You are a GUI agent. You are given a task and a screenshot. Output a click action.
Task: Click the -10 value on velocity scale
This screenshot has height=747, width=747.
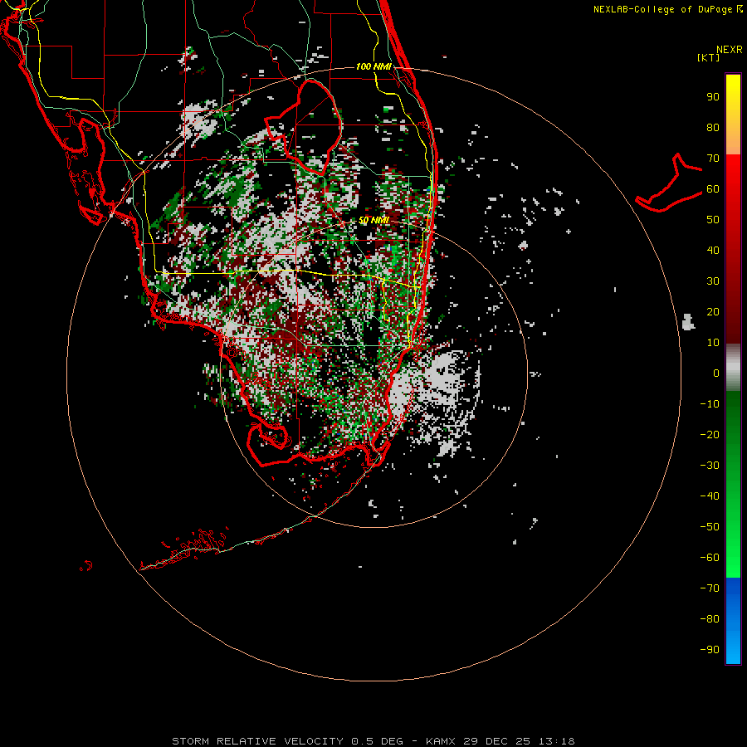click(710, 404)
